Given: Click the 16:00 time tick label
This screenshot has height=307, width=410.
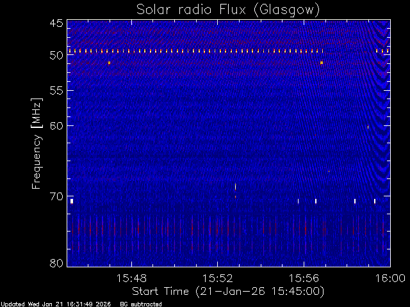Looking at the screenshot, I should [x=390, y=278].
